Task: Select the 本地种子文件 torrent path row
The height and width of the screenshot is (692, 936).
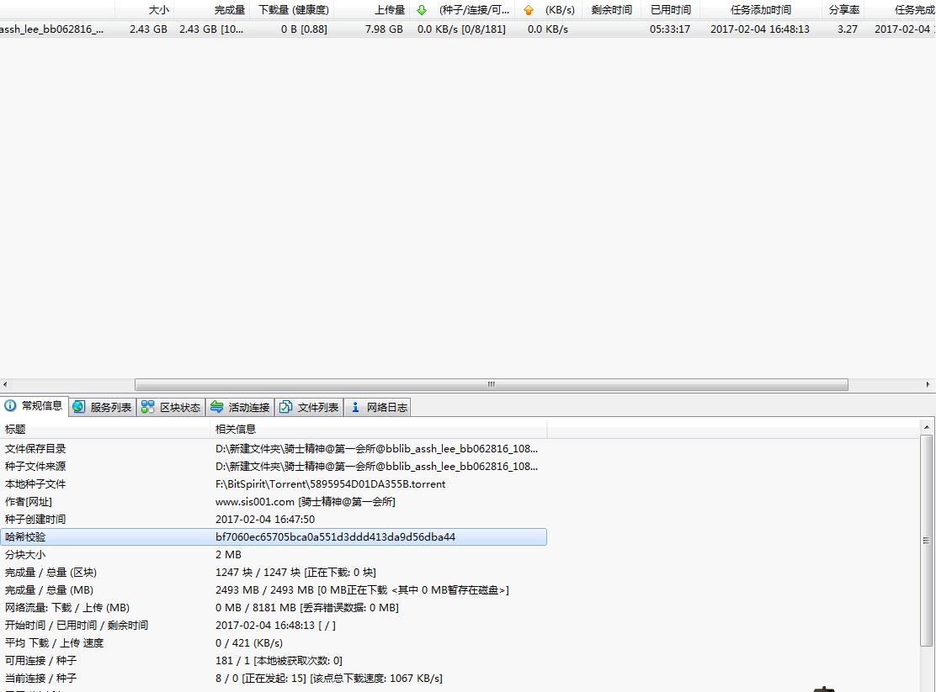Action: pos(330,484)
